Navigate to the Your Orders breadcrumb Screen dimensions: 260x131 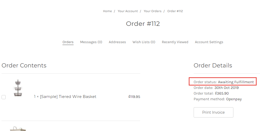(x=153, y=11)
